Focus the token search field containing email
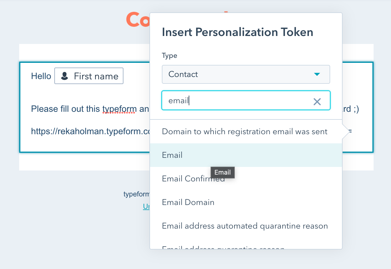This screenshot has height=269, width=391. tap(246, 101)
